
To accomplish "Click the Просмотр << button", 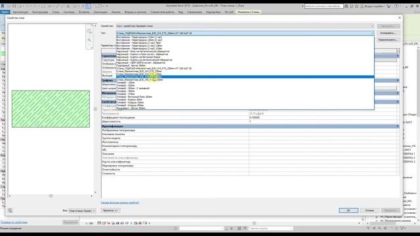I will coord(111,210).
